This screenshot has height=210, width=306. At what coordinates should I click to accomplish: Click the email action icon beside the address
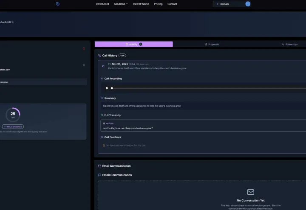84,65
